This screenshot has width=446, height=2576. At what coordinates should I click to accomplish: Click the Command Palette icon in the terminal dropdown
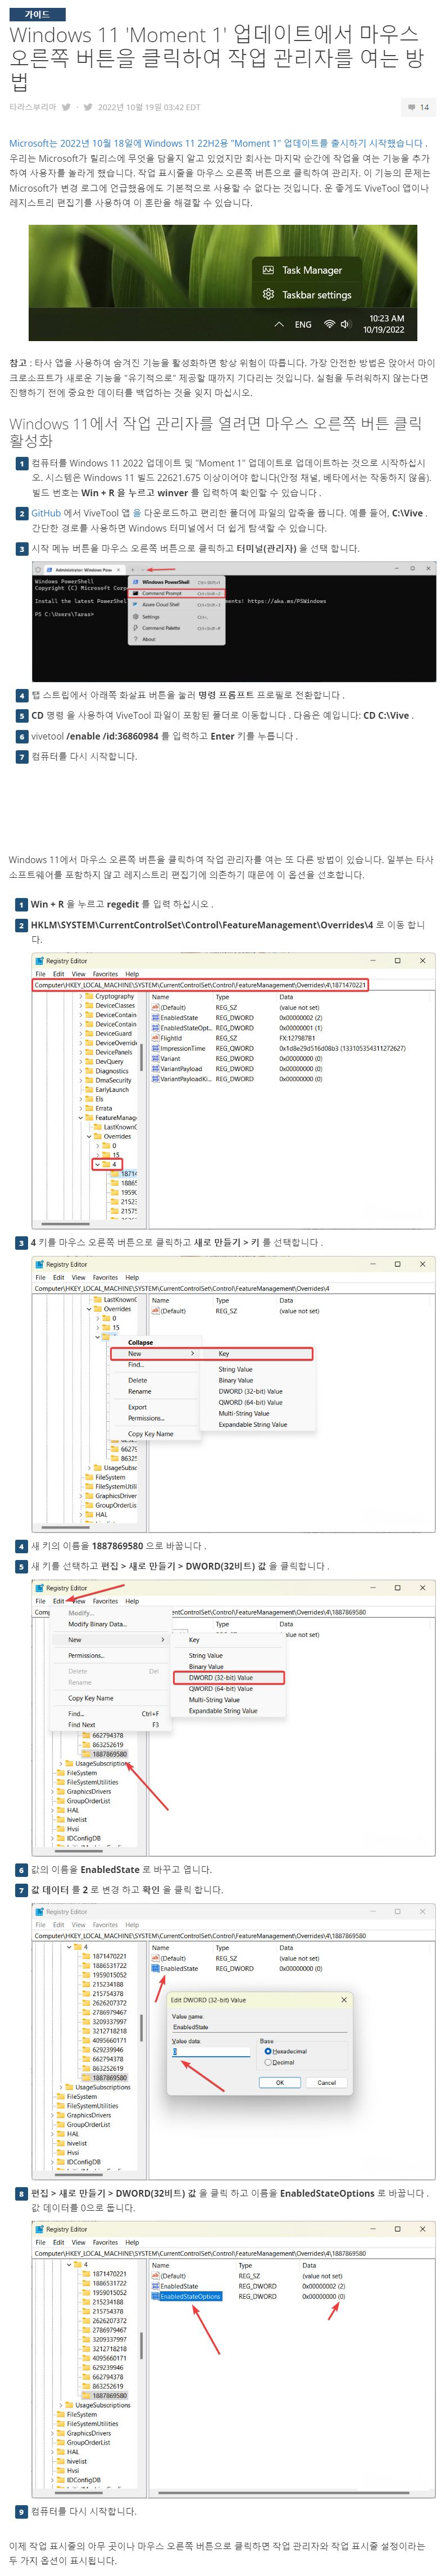pos(135,628)
